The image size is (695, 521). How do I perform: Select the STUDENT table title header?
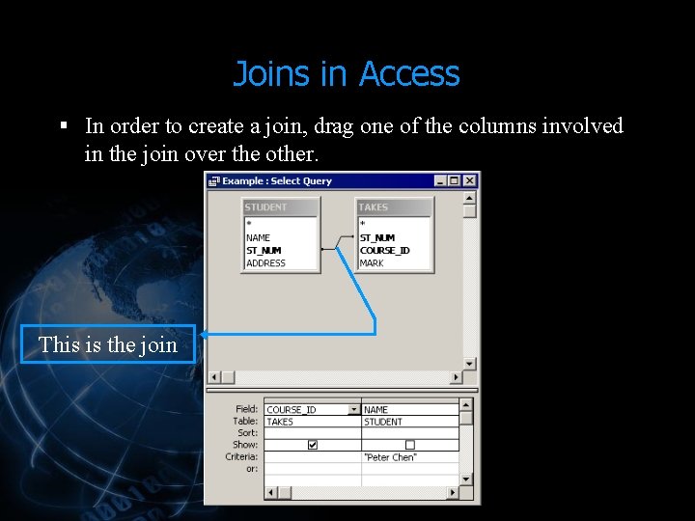[x=280, y=207]
